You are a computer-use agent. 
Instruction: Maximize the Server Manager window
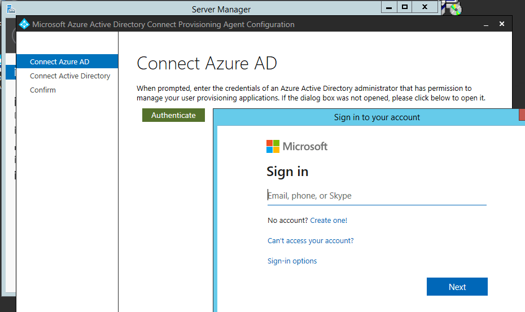click(405, 7)
